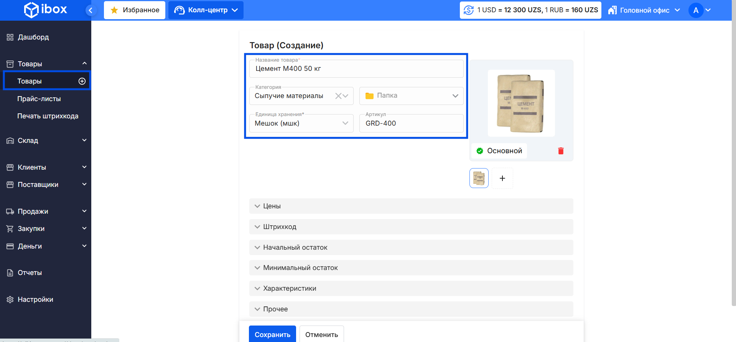Delete the product image with trash icon

coord(561,151)
